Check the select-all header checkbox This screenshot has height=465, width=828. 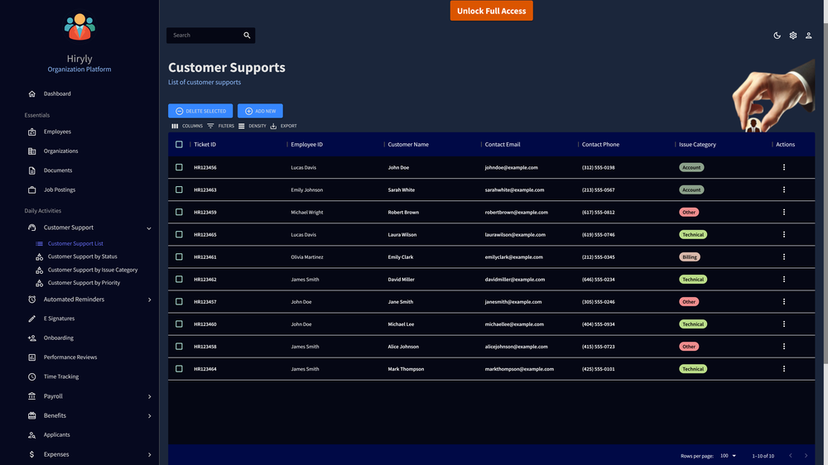point(179,144)
